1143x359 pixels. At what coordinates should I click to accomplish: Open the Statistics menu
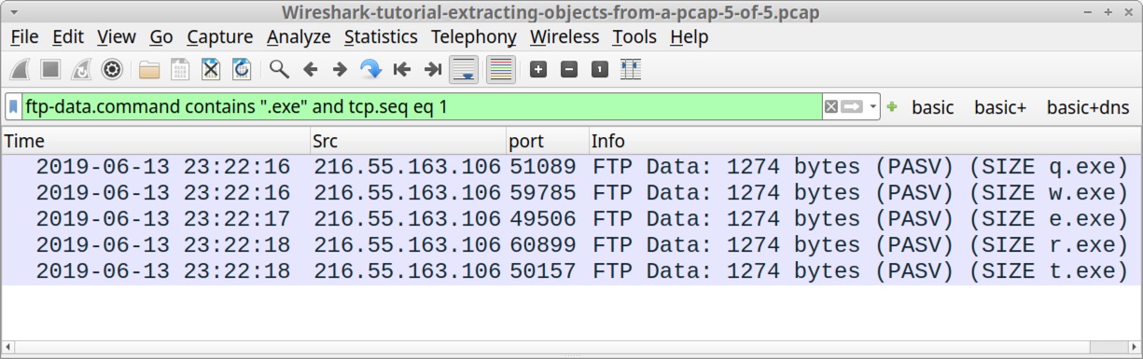[381, 36]
